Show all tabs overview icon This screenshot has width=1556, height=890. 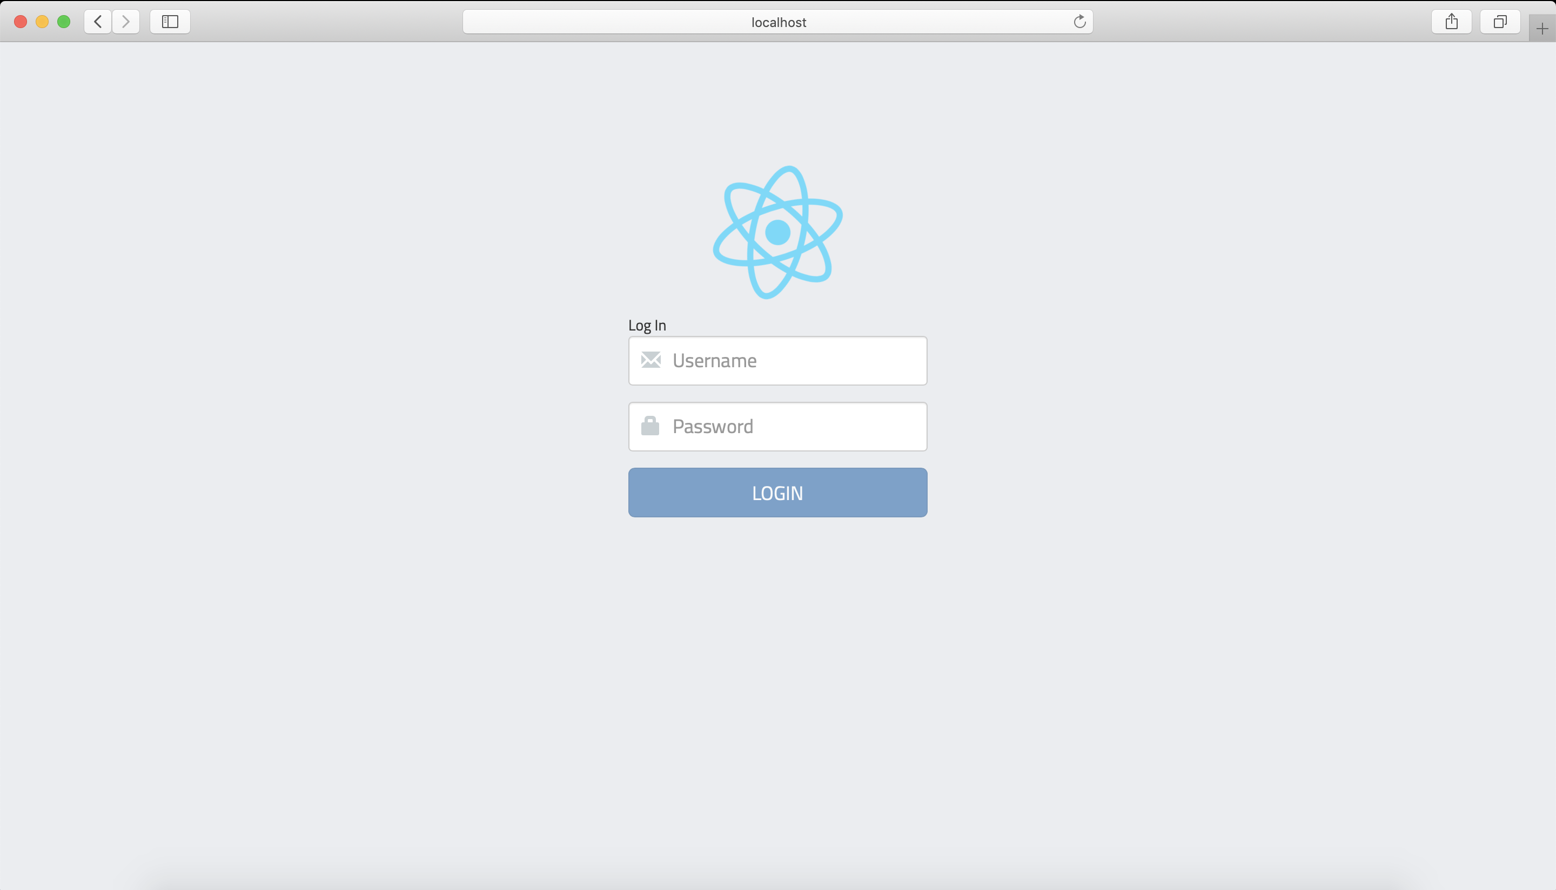click(1500, 22)
